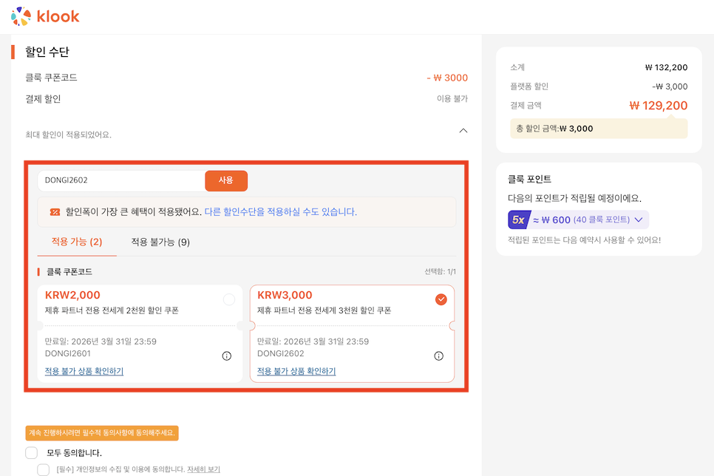
Task: Click the coupon ticket icon in the benefit notice
Action: 55,212
